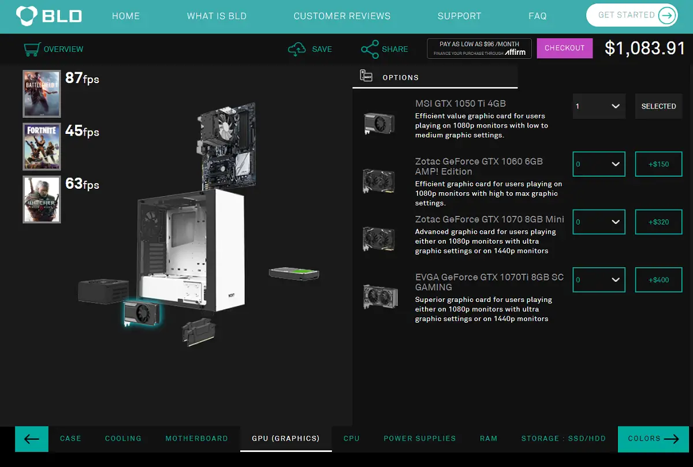This screenshot has width=693, height=467.
Task: Click the MSI GTX 1050 Ti 4GB title
Action: [x=460, y=104]
